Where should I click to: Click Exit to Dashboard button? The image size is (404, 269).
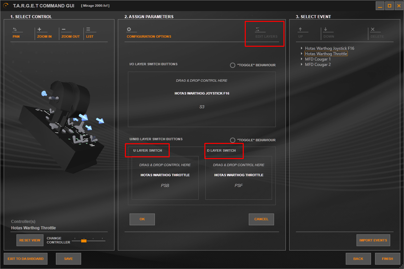tap(26, 259)
